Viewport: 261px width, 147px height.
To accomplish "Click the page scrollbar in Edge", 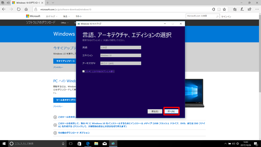I will click(x=260, y=53).
